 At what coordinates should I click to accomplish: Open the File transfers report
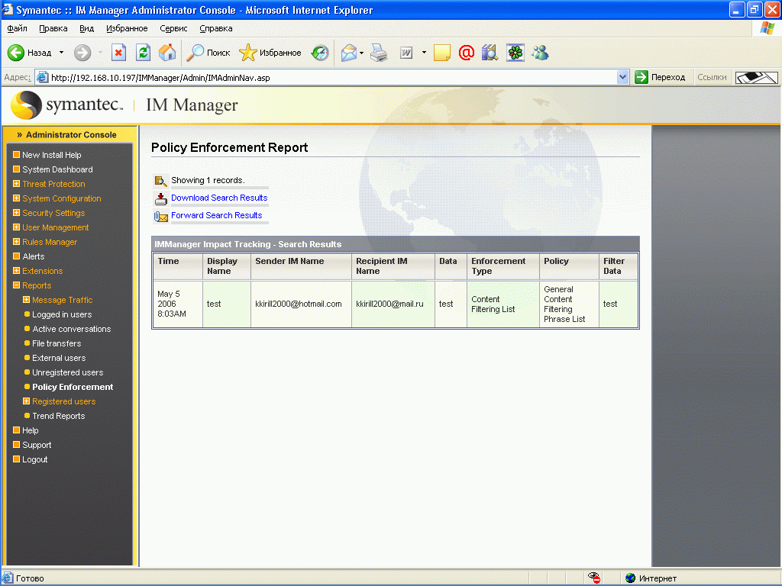click(x=57, y=343)
